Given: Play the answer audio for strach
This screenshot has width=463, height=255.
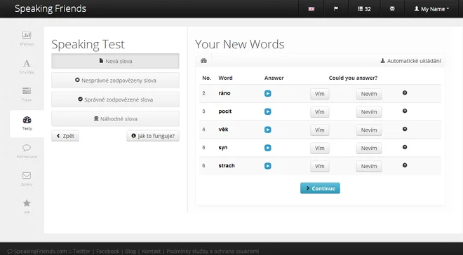Looking at the screenshot, I should [x=267, y=166].
